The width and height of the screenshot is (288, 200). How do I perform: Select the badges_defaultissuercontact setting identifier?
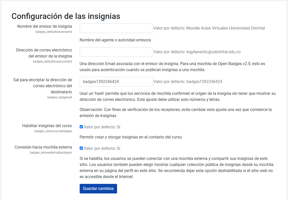coord(52,61)
